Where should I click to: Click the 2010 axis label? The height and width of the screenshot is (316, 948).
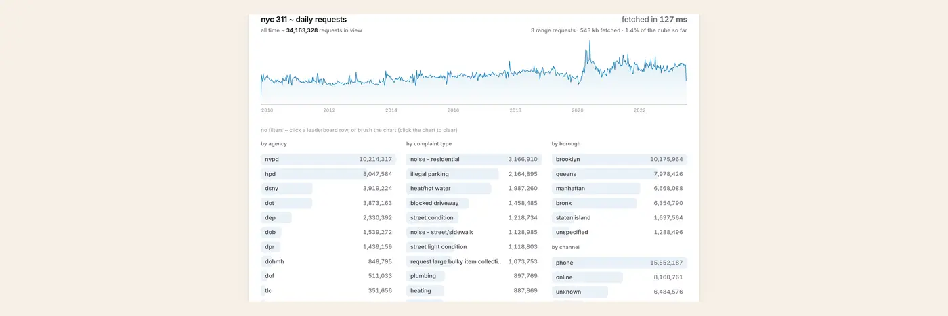267,110
